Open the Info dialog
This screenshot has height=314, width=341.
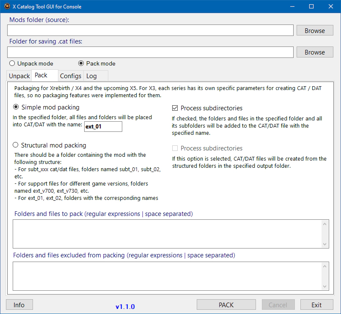pyautogui.click(x=19, y=305)
